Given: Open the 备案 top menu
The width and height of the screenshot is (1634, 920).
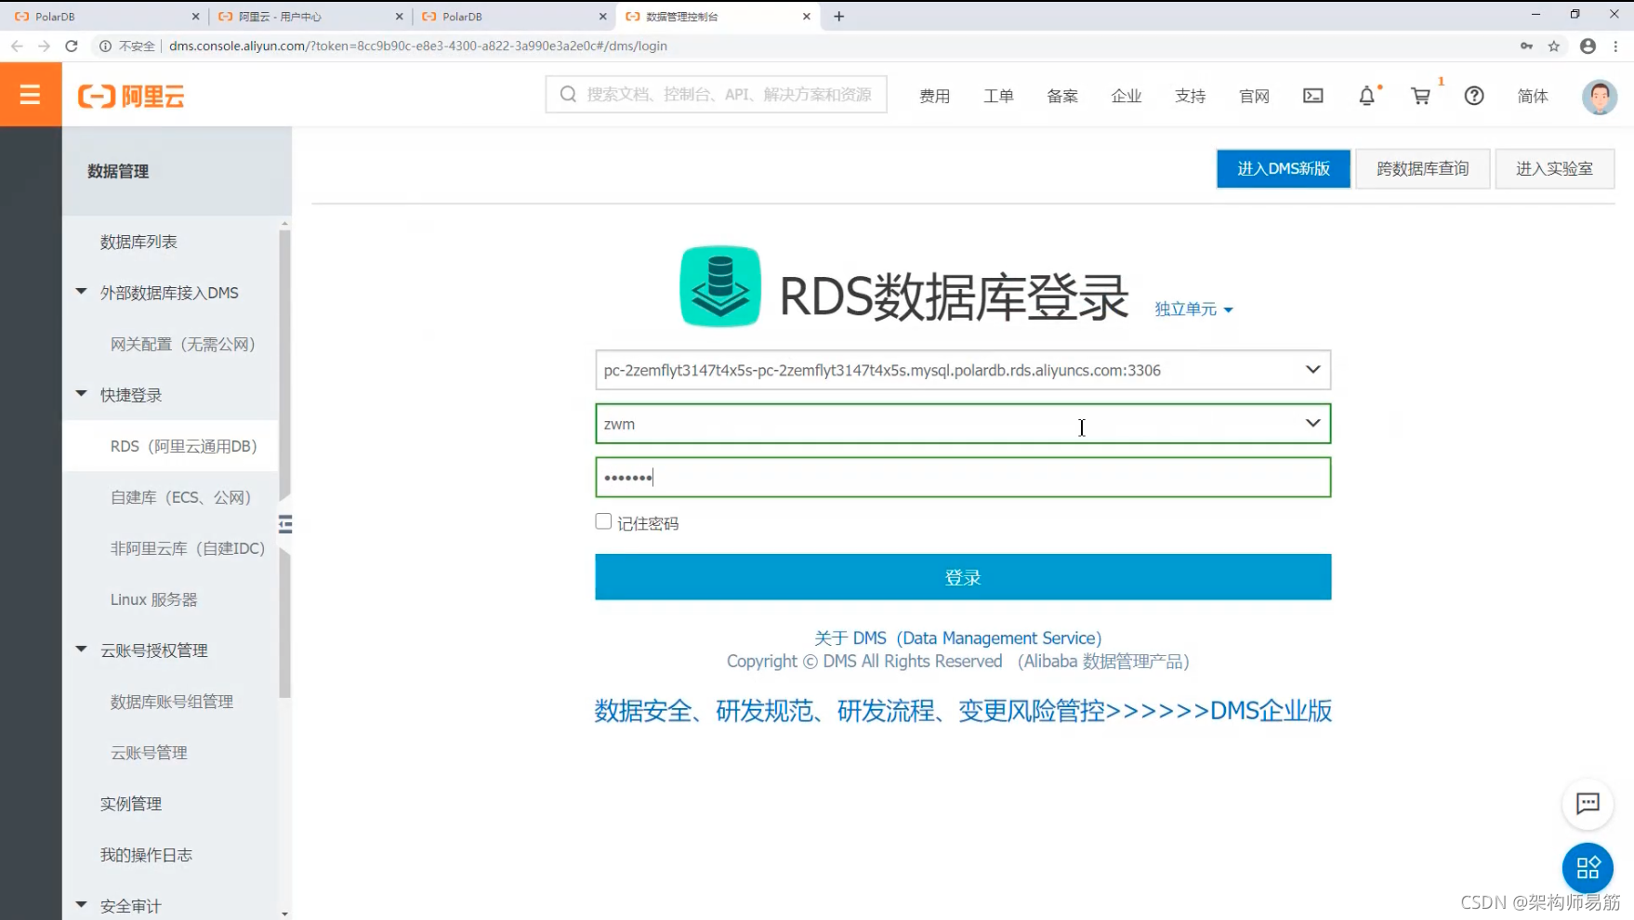Looking at the screenshot, I should tap(1062, 96).
